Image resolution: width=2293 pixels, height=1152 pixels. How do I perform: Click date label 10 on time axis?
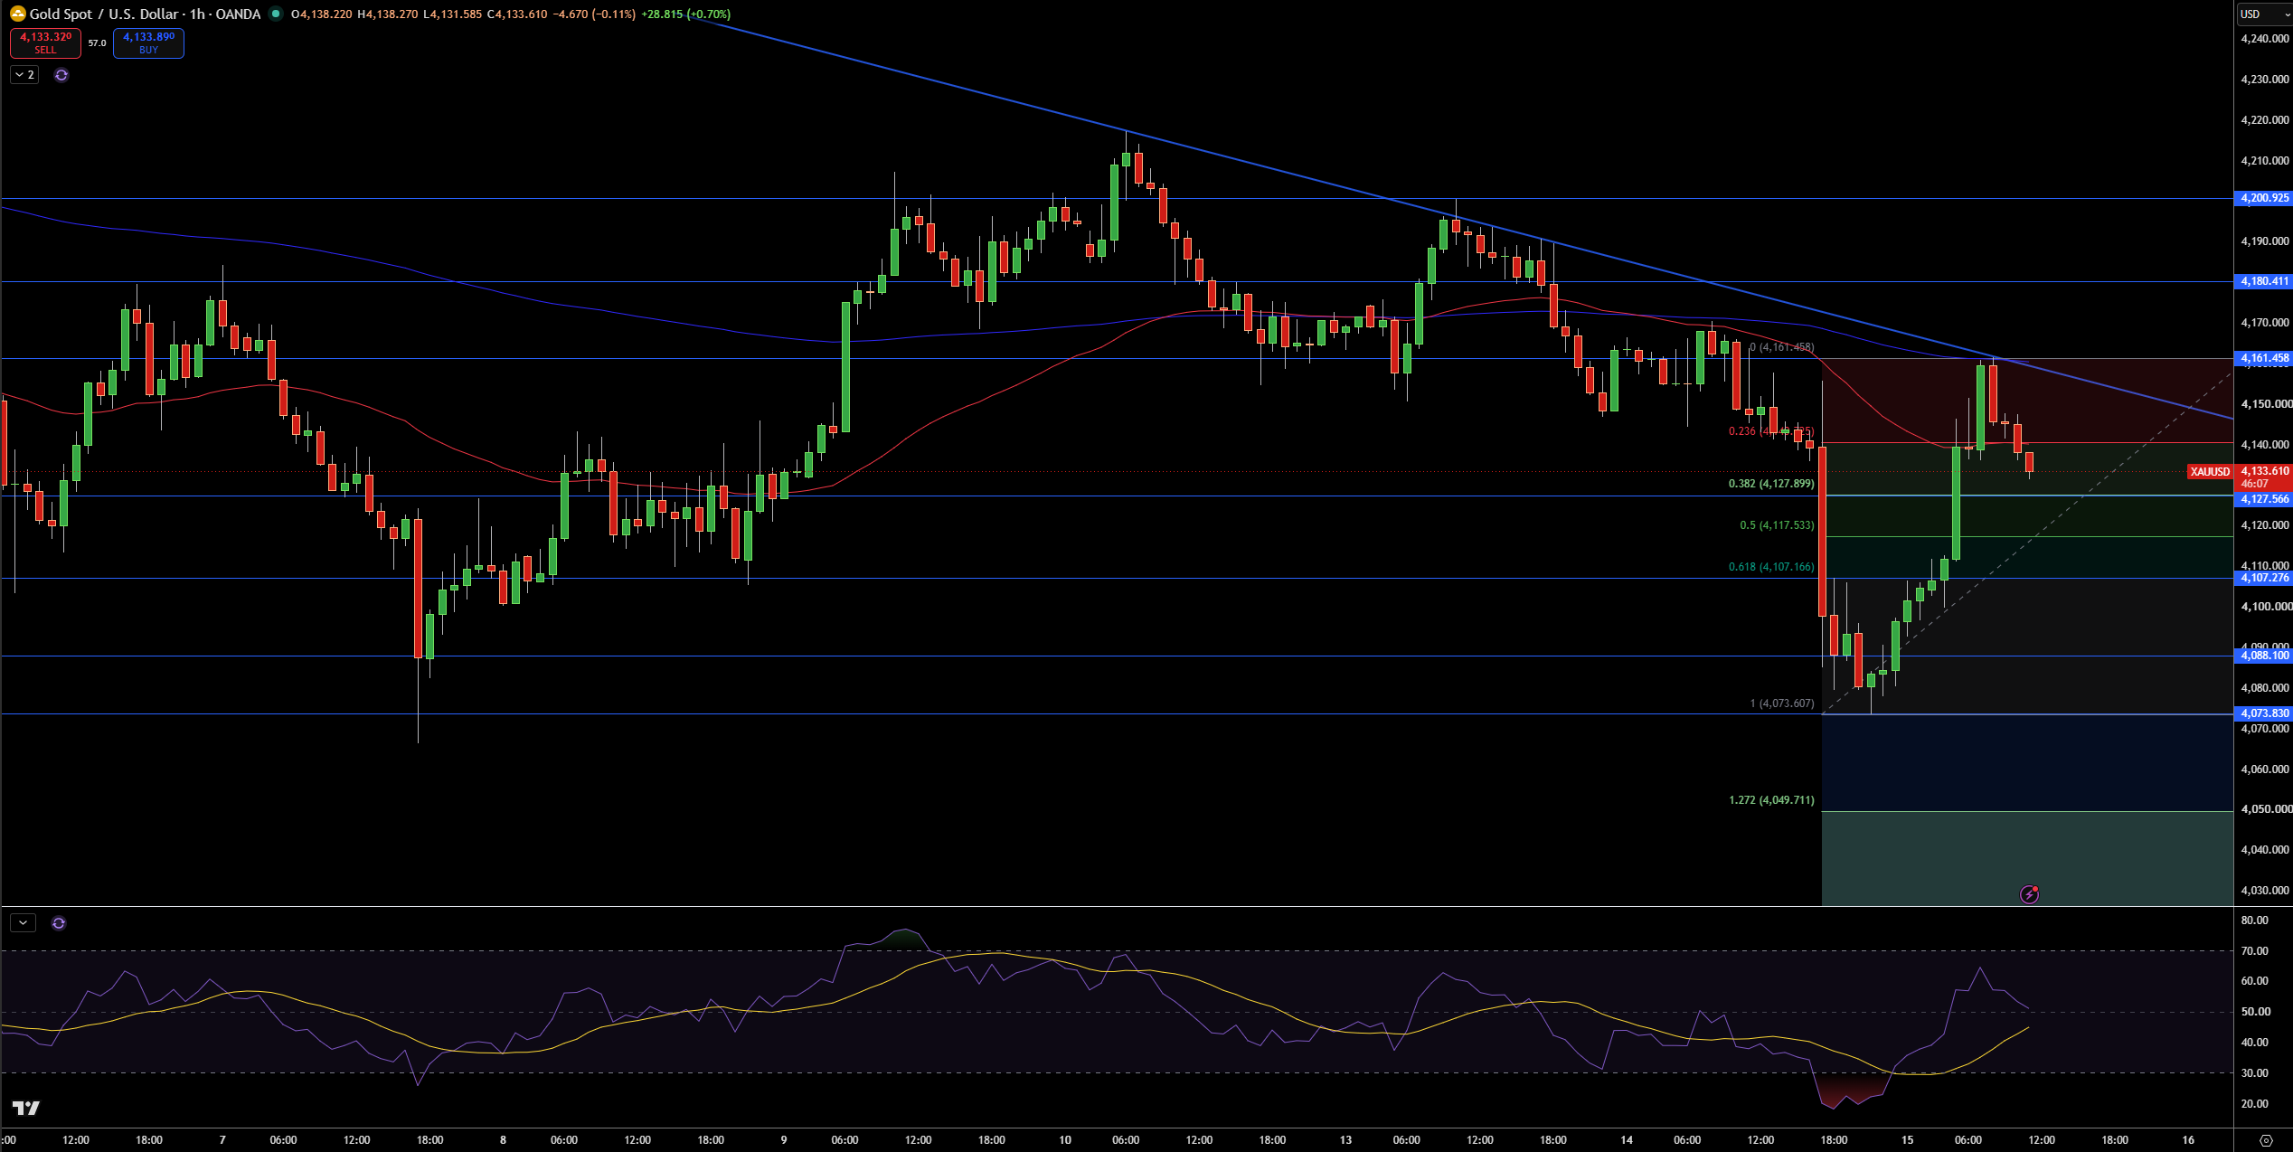tap(1065, 1139)
